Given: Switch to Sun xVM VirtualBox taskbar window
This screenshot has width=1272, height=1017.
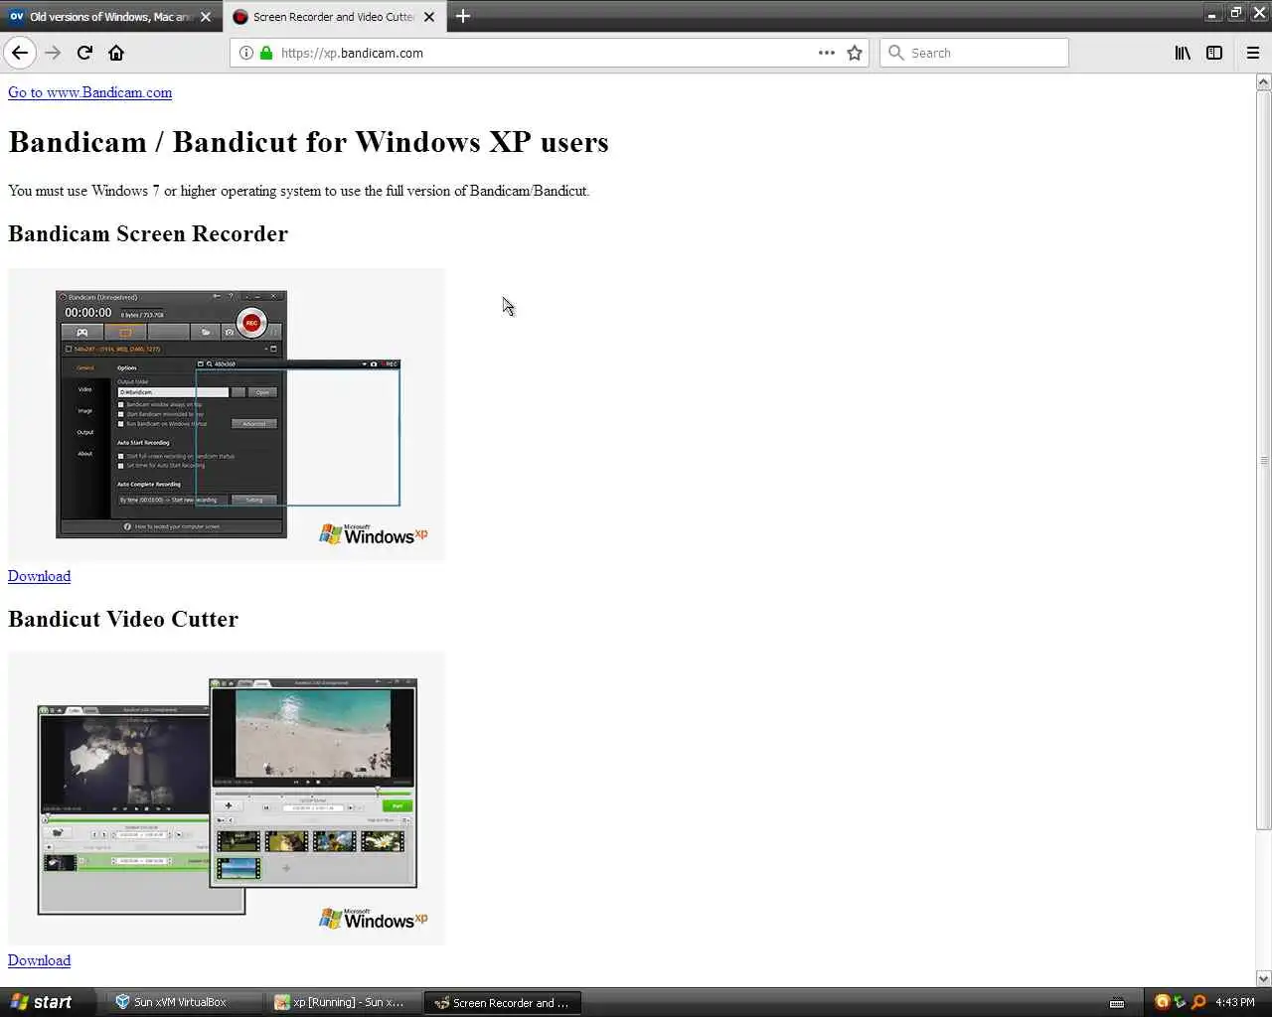Looking at the screenshot, I should tap(183, 1002).
